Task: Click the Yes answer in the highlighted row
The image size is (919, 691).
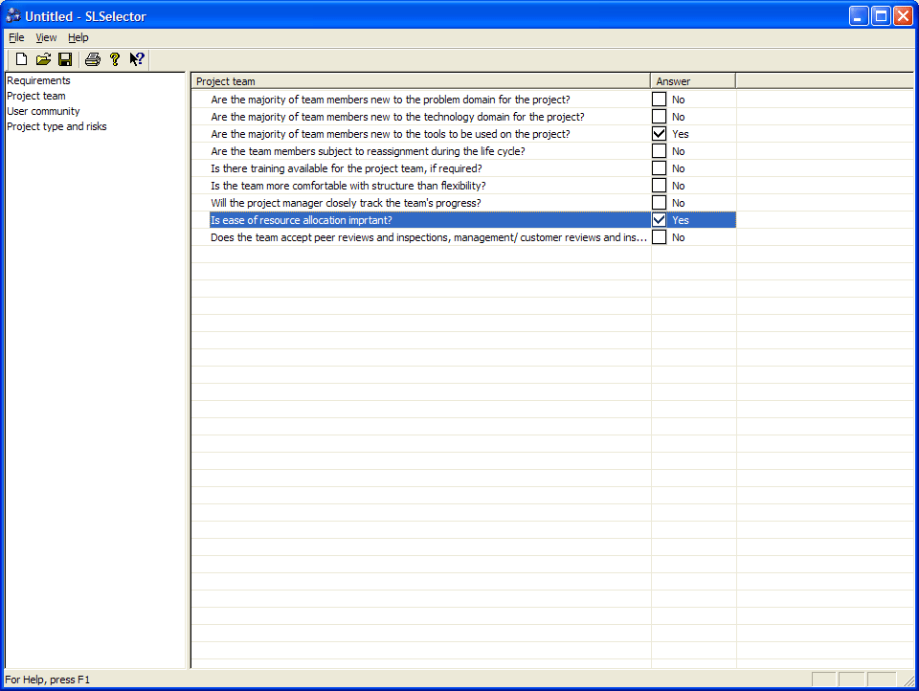Action: 681,220
